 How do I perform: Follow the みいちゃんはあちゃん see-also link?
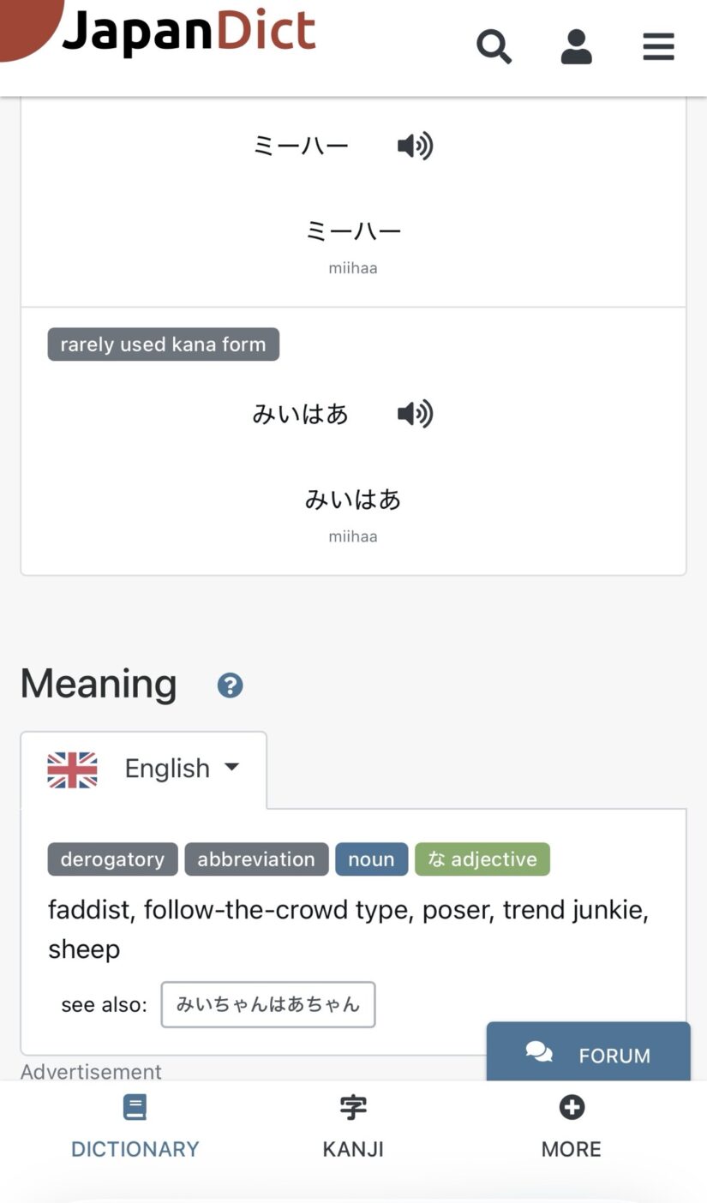pos(267,1004)
